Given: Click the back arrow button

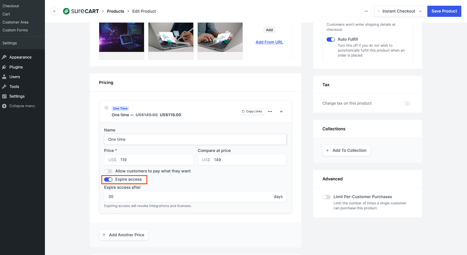Looking at the screenshot, I should point(54,11).
